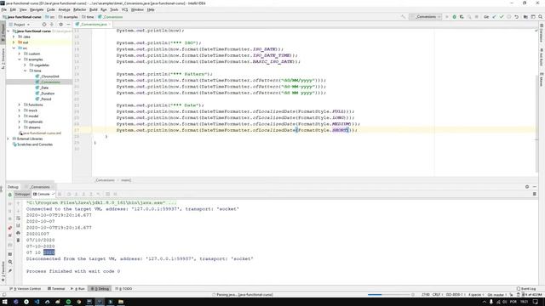This screenshot has width=545, height=306.
Task: Click the Git update project checkmark icon
Action: (494, 17)
